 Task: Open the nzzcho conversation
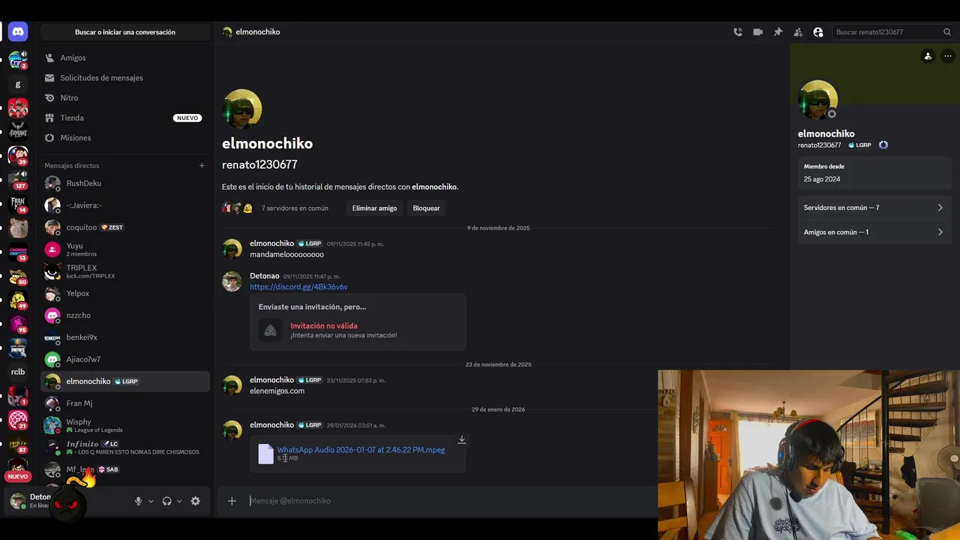click(125, 316)
